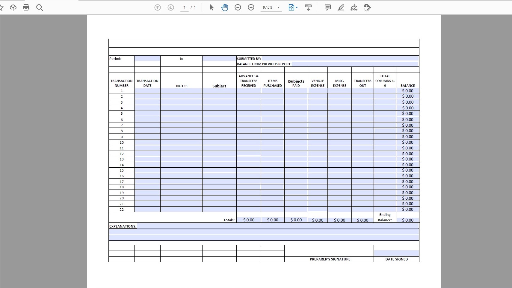Enable continuous scrolling page display

[x=308, y=7]
